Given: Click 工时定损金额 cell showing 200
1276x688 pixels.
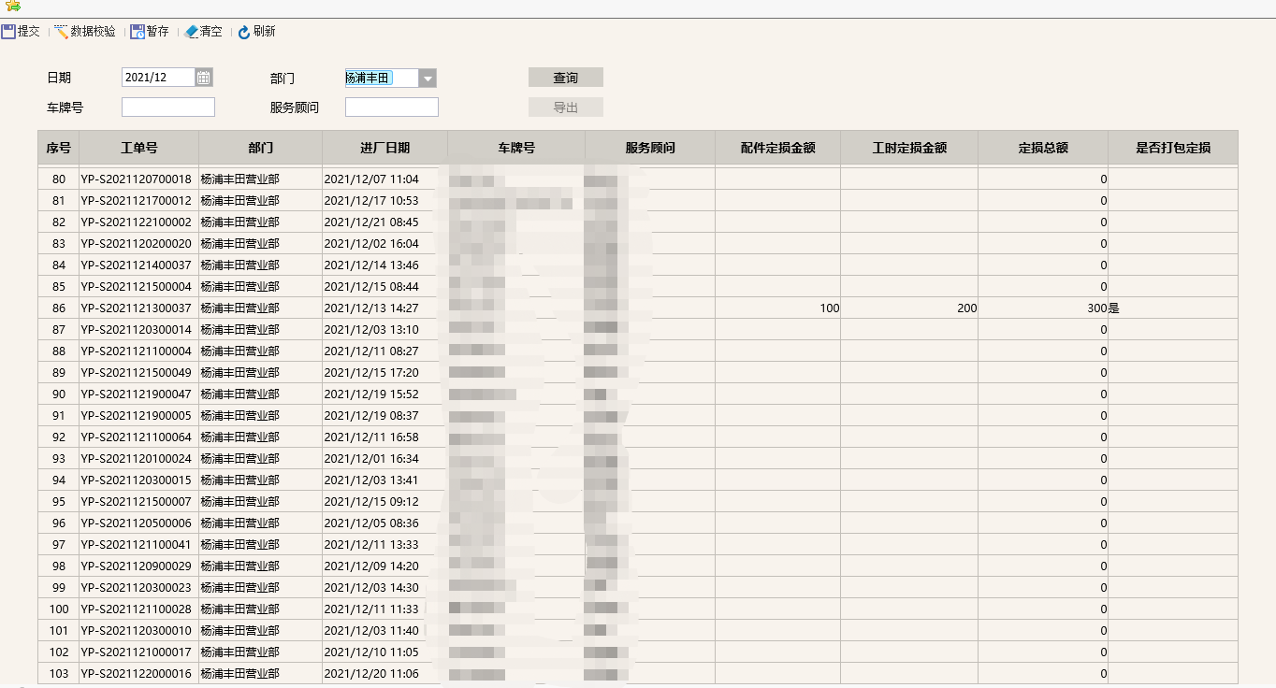Looking at the screenshot, I should click(909, 308).
